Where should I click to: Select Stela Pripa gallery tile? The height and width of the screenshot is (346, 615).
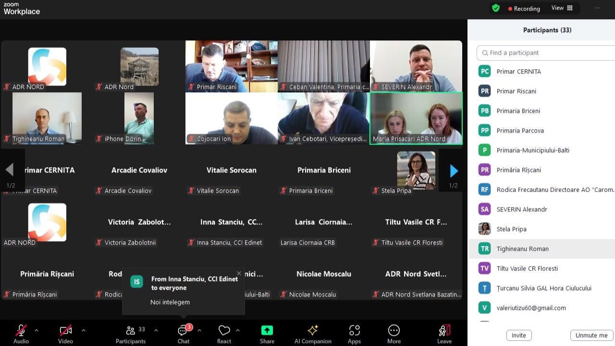click(x=416, y=170)
